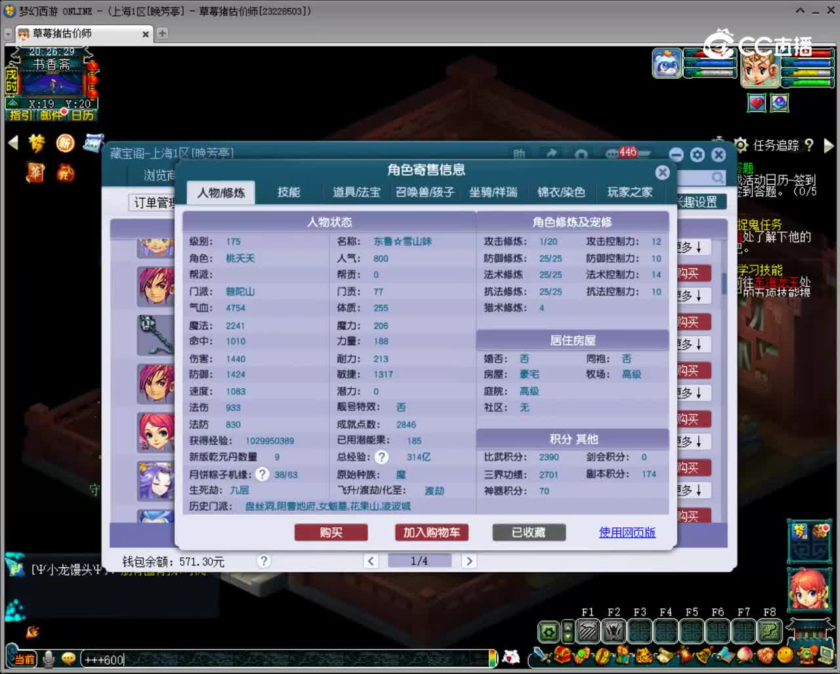Screen dimensions: 840x674
Task: Switch skill bar page with up/down arrows
Action: click(568, 632)
